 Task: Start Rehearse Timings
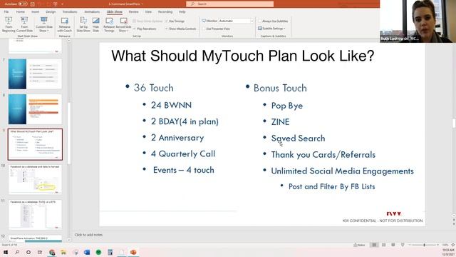tap(109, 24)
